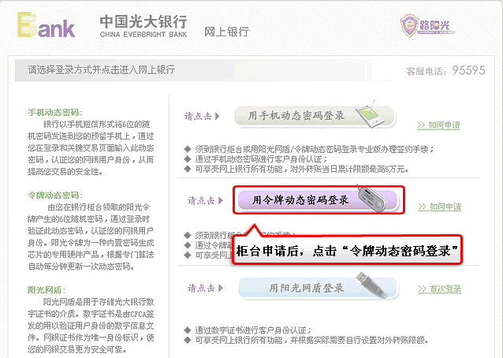Click the customer service number 95595
This screenshot has width=503, height=358.
[468, 70]
